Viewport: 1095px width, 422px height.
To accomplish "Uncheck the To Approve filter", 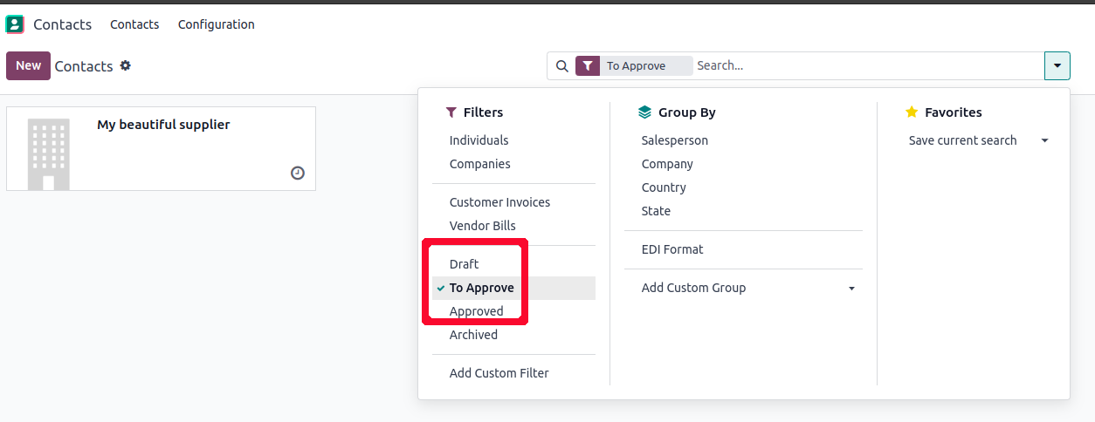I will (x=481, y=288).
